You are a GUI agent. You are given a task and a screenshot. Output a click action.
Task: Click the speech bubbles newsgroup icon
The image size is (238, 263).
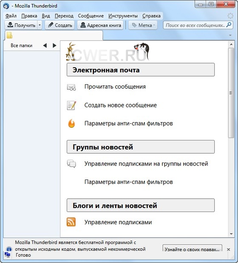pos(71,164)
